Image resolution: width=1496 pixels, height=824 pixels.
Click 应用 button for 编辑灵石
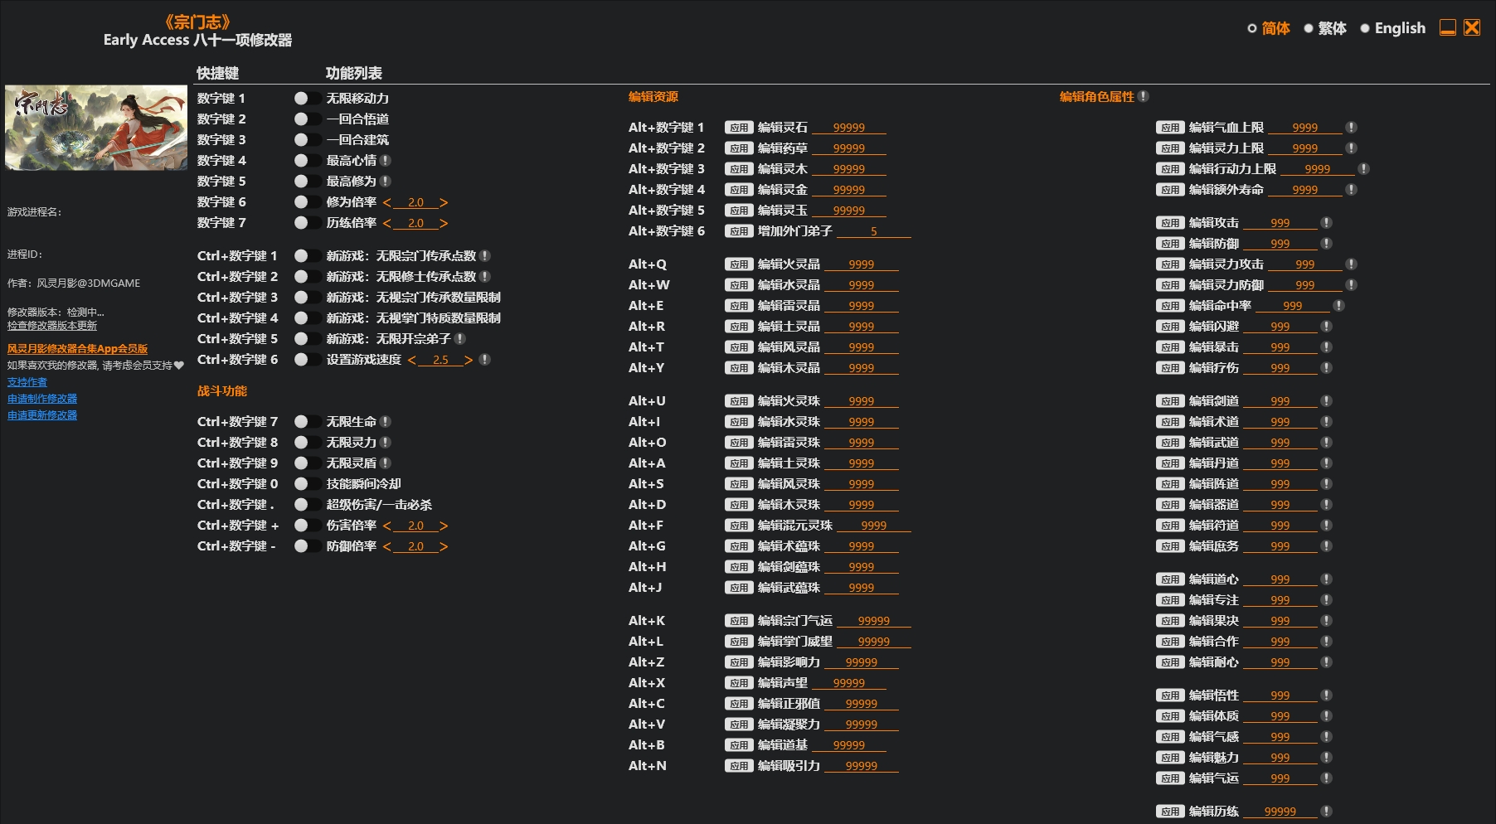coord(738,128)
